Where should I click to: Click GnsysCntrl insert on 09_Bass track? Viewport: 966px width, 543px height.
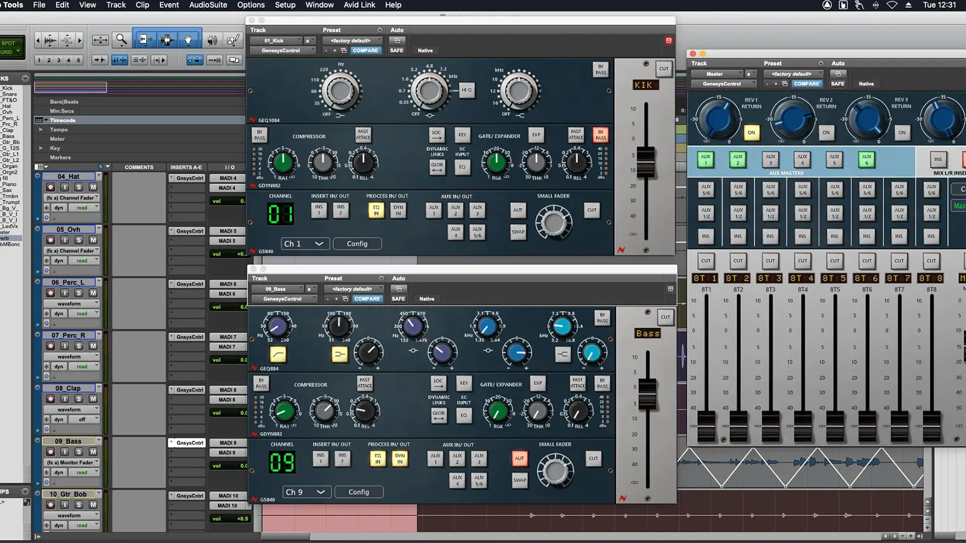(x=187, y=443)
